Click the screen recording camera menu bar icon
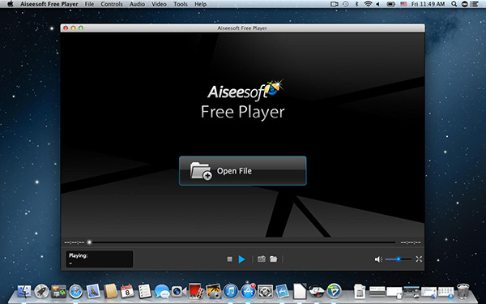The width and height of the screenshot is (486, 304). tap(334, 4)
